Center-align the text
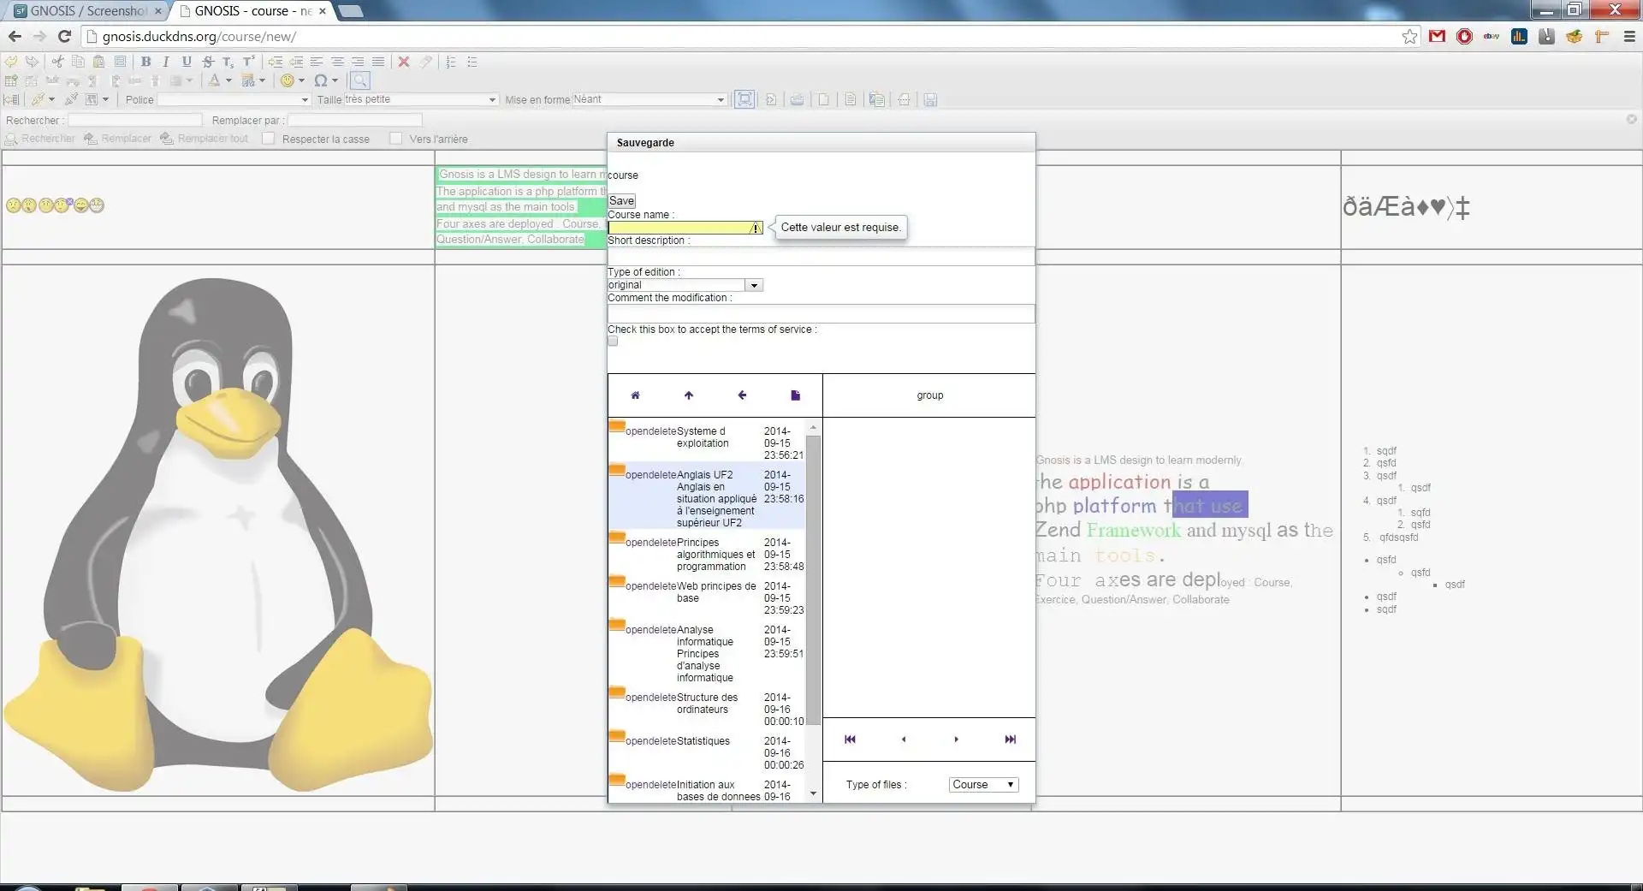This screenshot has height=891, width=1643. [337, 62]
